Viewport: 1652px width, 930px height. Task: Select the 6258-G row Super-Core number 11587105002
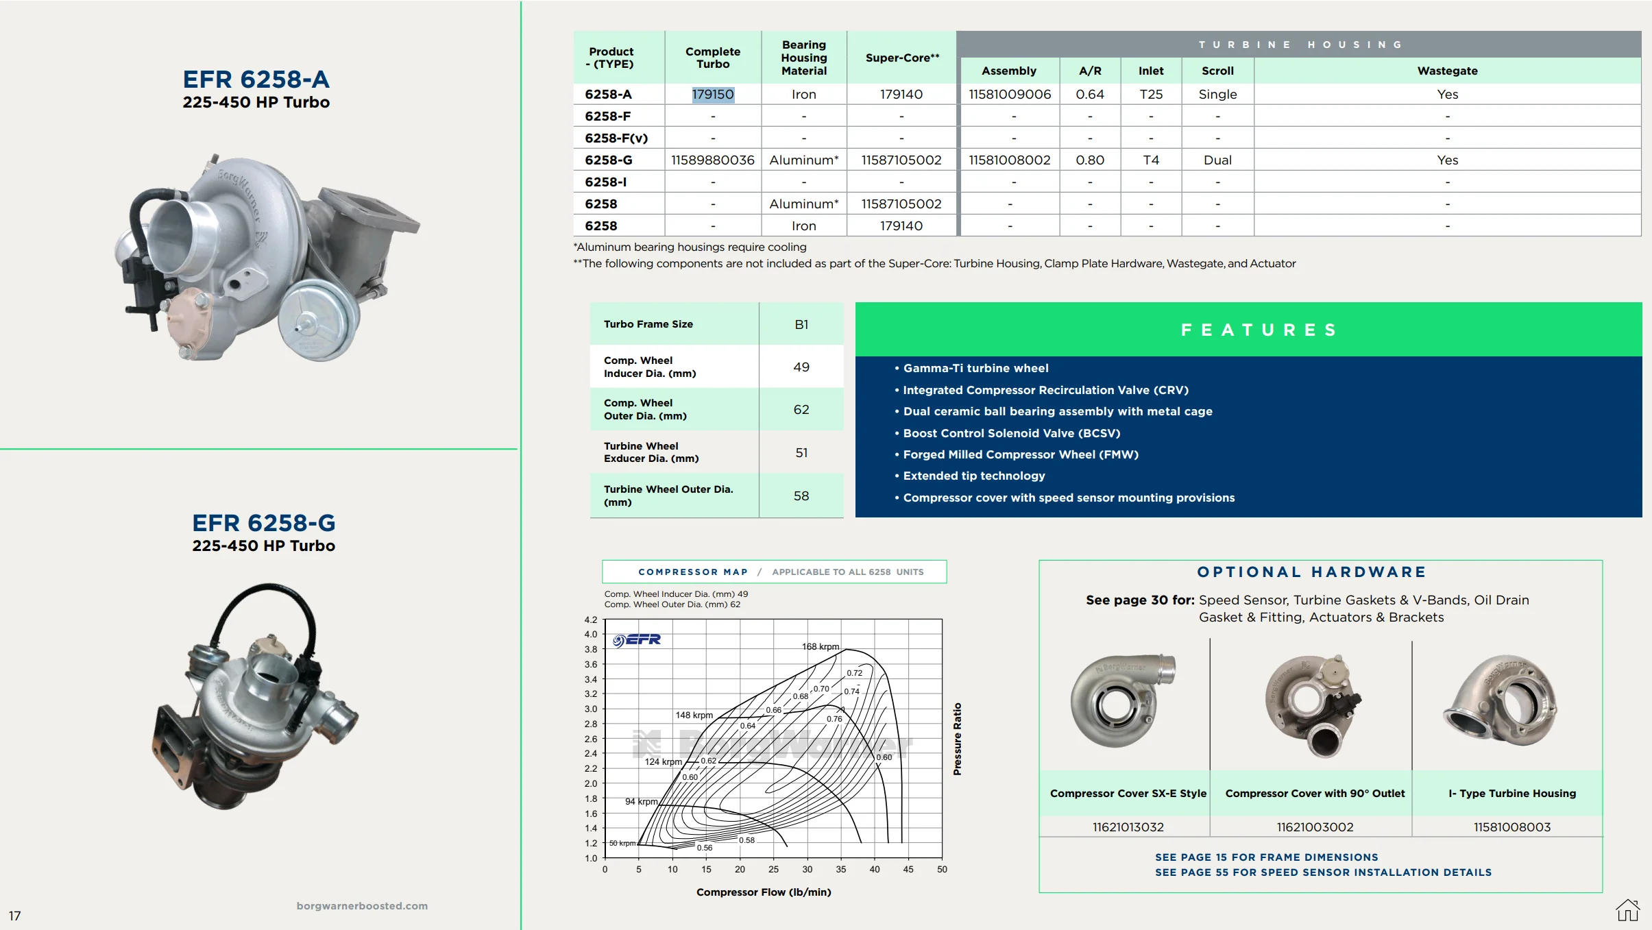click(901, 160)
